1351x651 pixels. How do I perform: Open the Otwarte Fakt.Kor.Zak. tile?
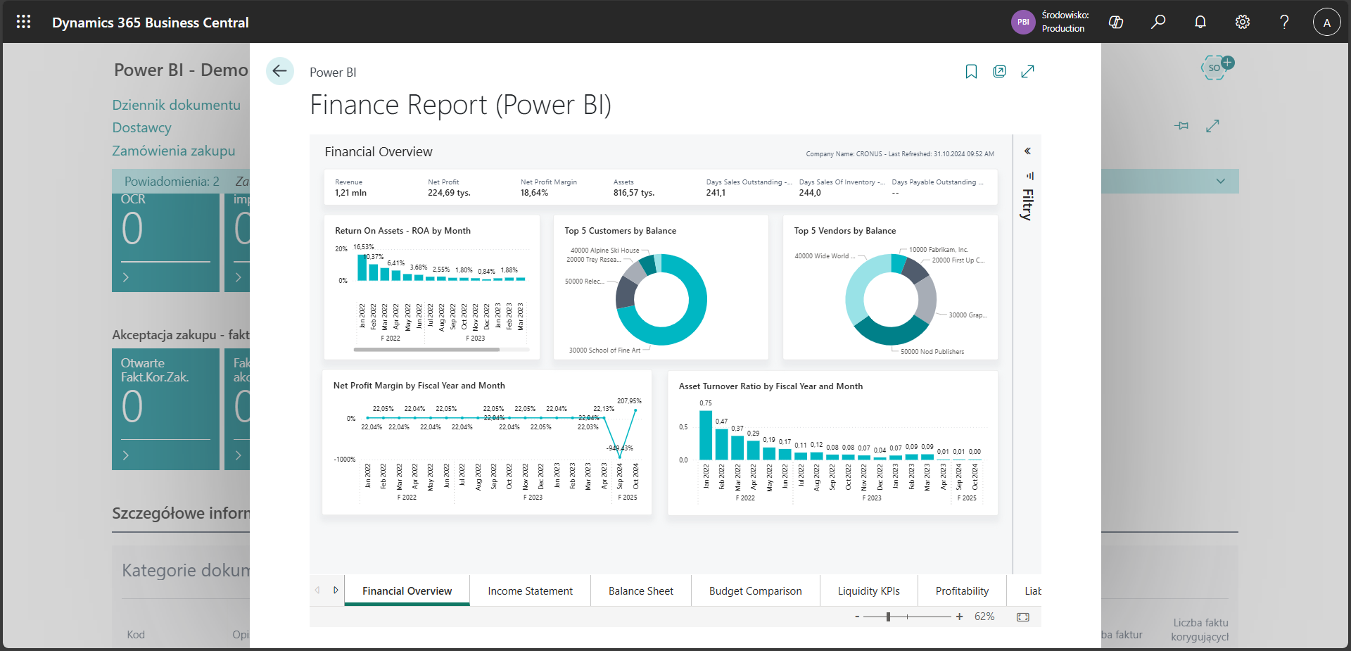(165, 409)
